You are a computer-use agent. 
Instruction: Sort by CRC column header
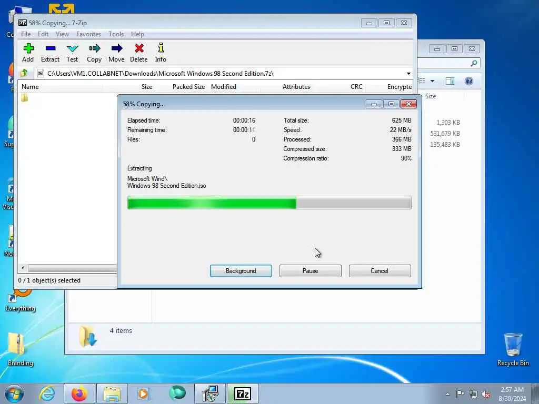click(x=356, y=87)
